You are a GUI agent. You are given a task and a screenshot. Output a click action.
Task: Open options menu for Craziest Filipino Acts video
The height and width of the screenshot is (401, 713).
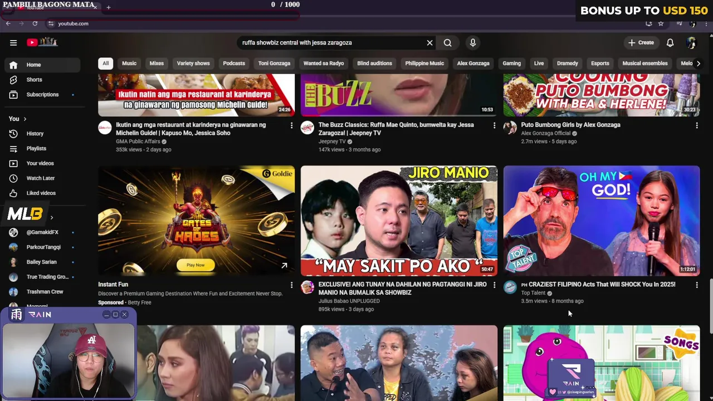point(696,285)
